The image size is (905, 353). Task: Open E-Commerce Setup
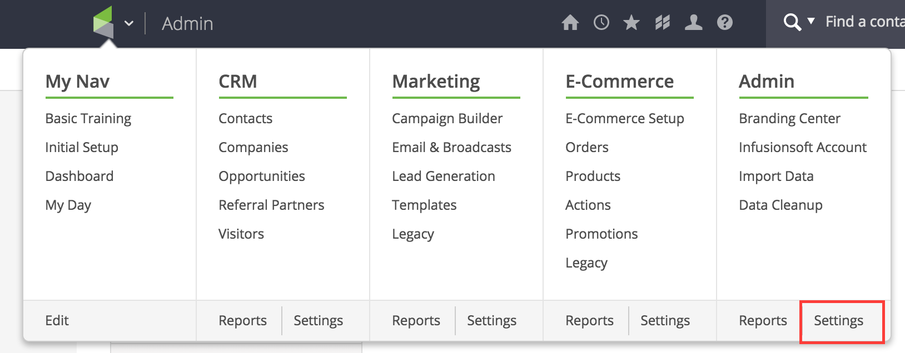625,119
